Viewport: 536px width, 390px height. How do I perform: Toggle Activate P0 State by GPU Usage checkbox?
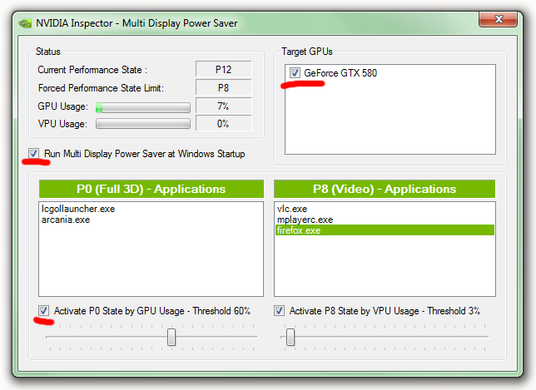tap(43, 310)
